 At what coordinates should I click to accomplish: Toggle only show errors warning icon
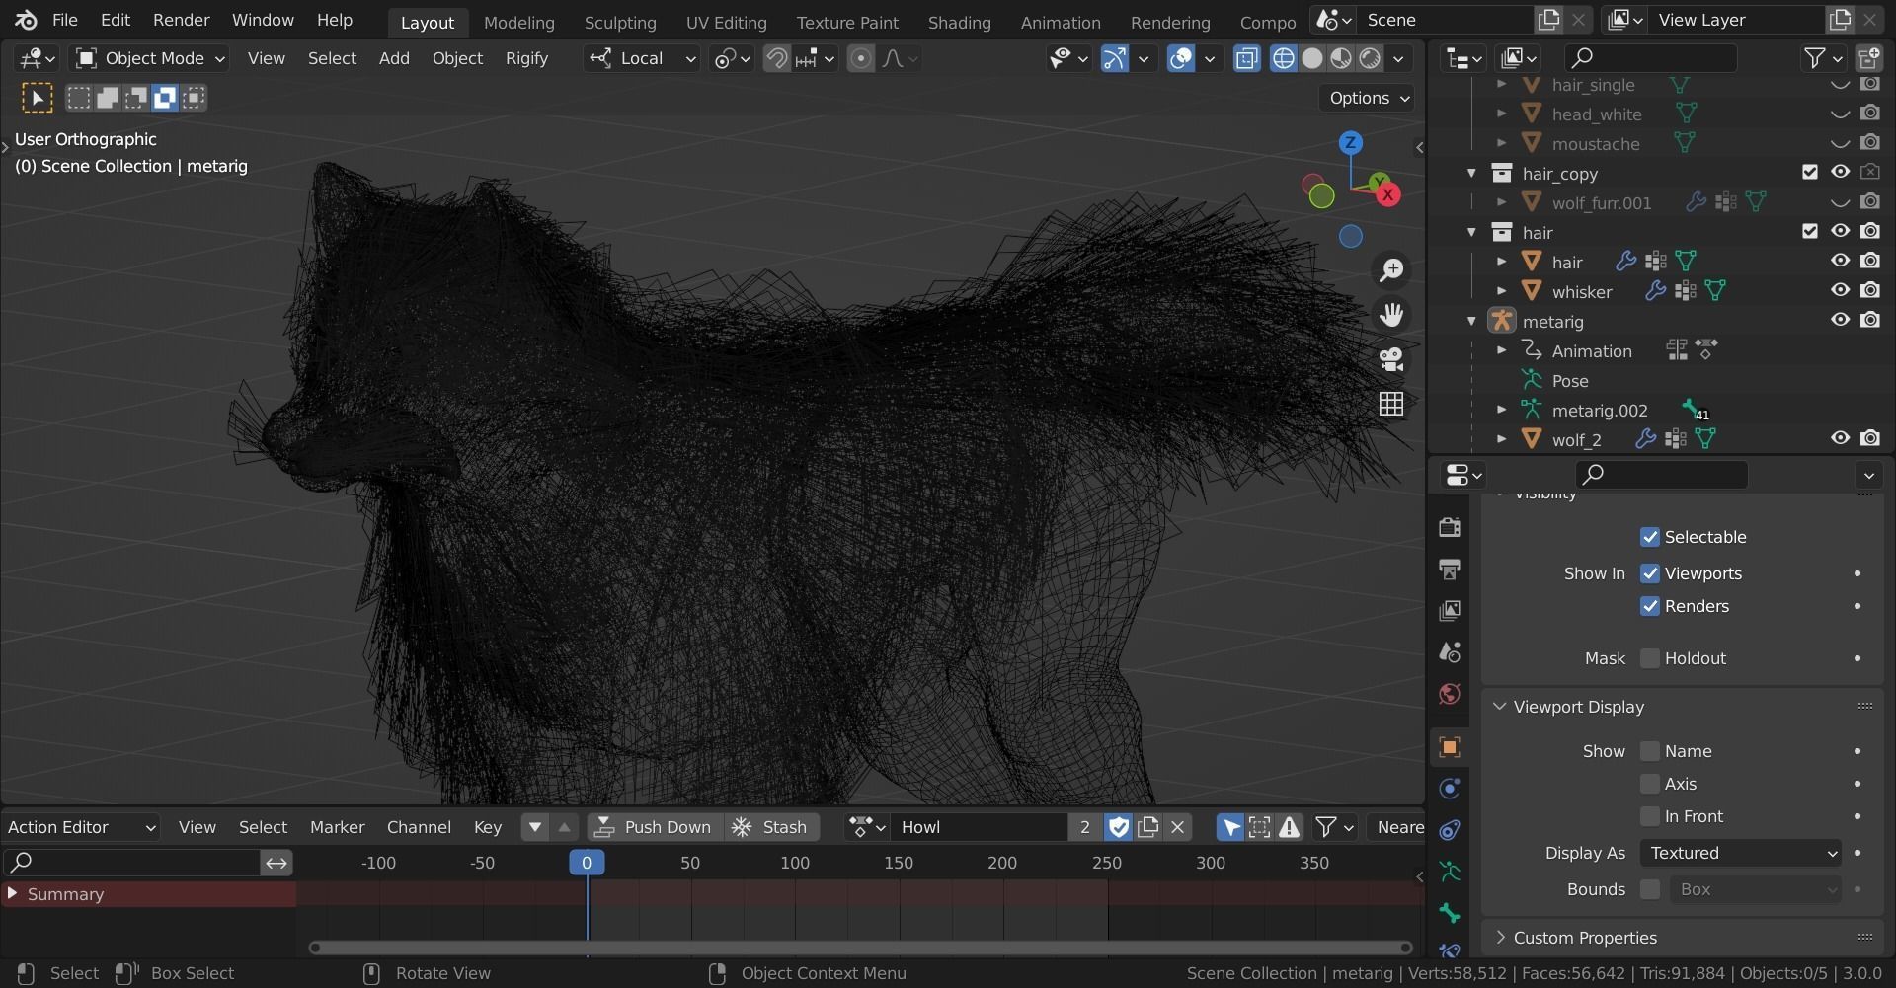(x=1289, y=827)
